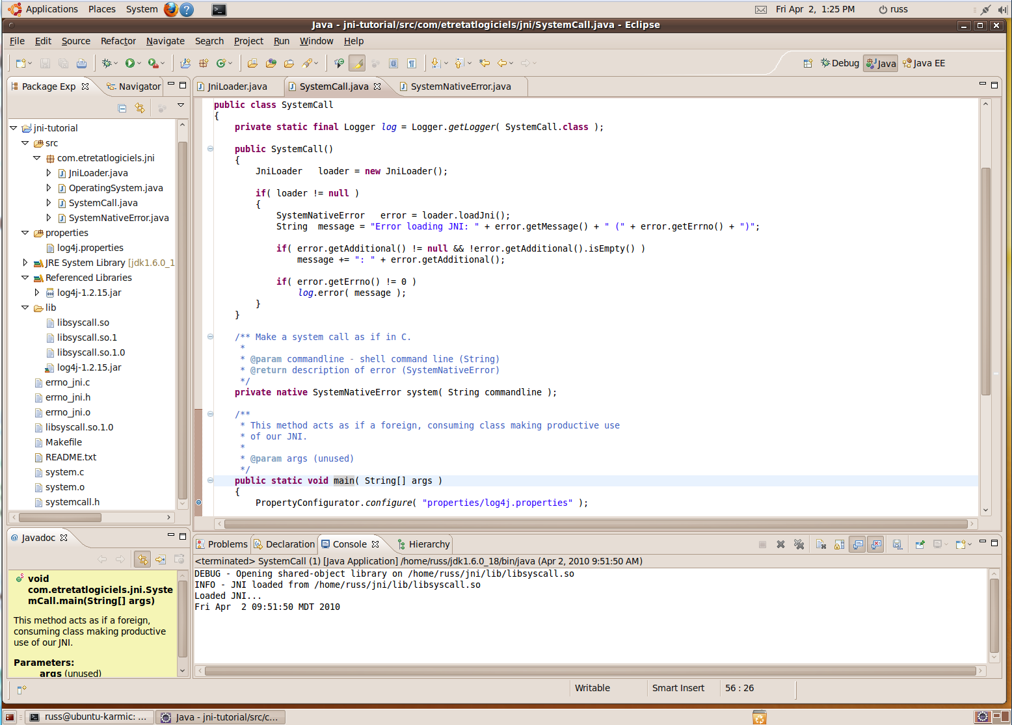Image resolution: width=1012 pixels, height=725 pixels.
Task: Toggle Javadoc Link with Selection
Action: click(x=142, y=559)
